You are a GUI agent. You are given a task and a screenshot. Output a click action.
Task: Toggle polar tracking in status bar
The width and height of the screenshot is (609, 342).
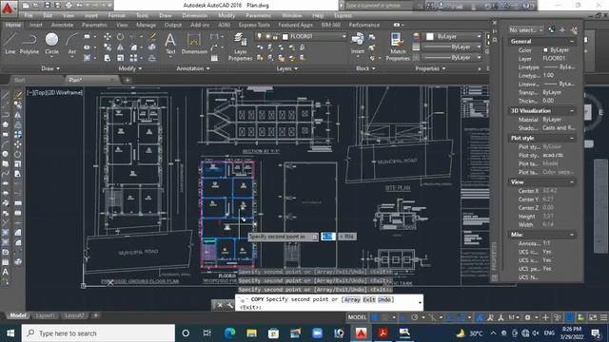pos(415,317)
